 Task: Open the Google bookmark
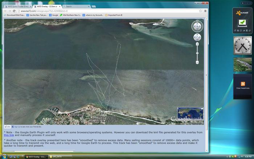54,15
